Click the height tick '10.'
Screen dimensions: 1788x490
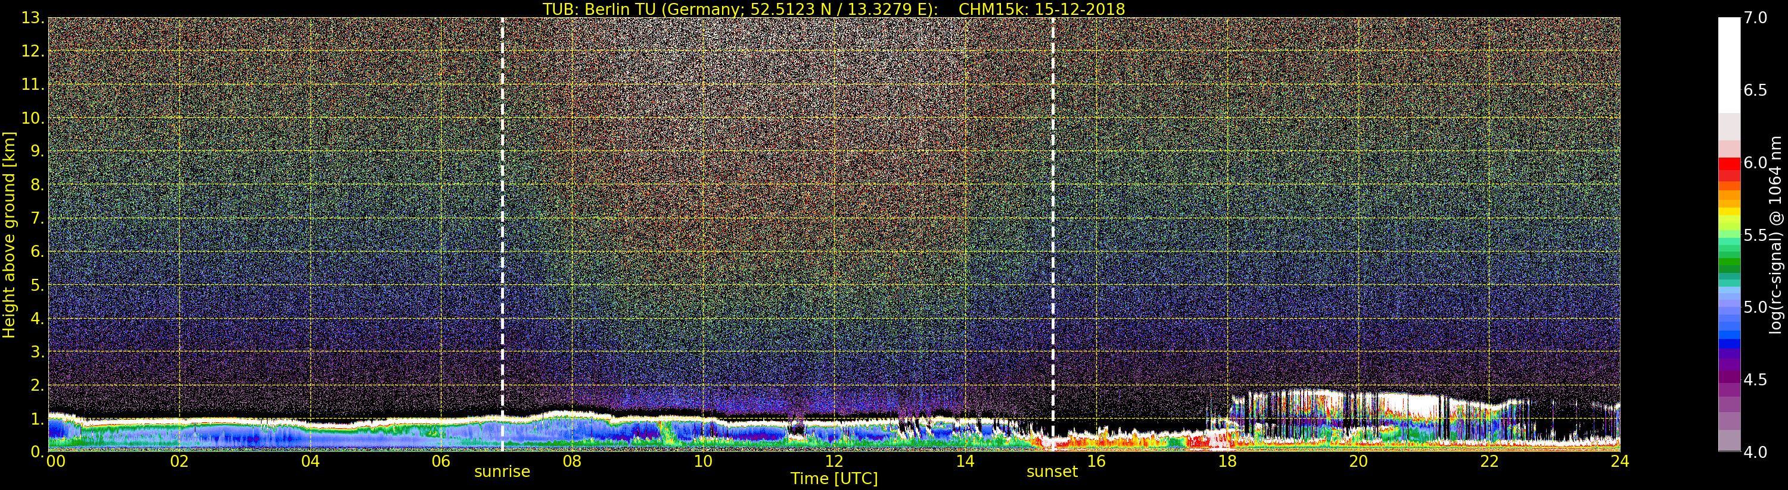(33, 118)
